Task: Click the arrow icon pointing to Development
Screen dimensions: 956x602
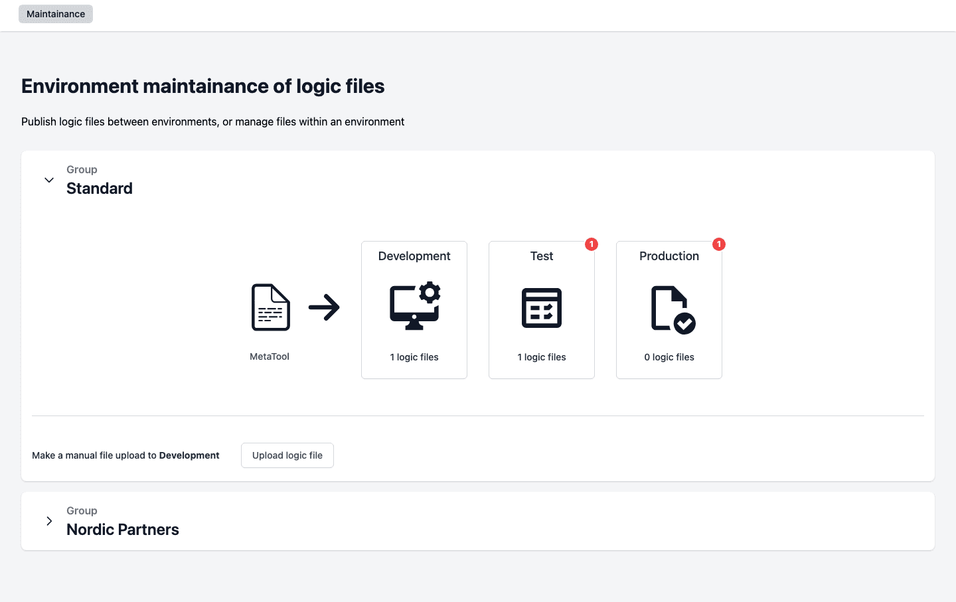Action: coord(324,307)
